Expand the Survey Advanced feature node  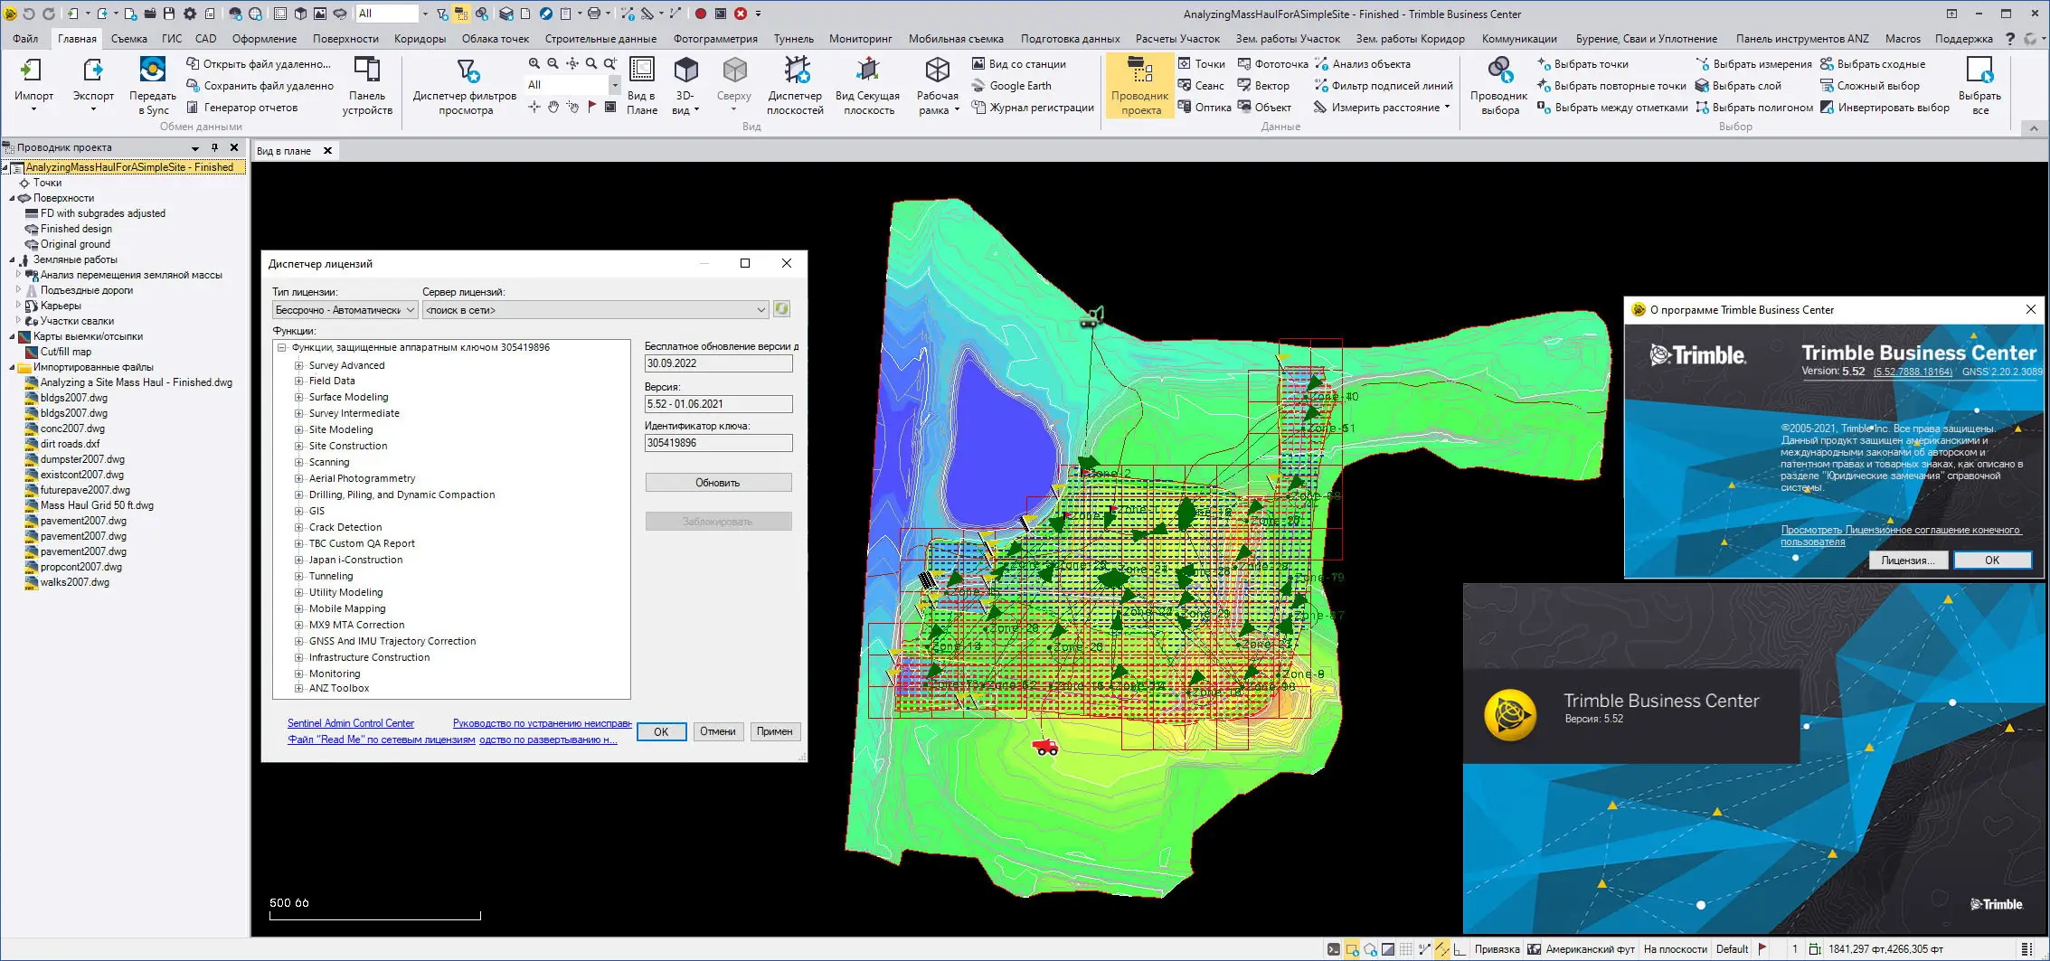(298, 365)
